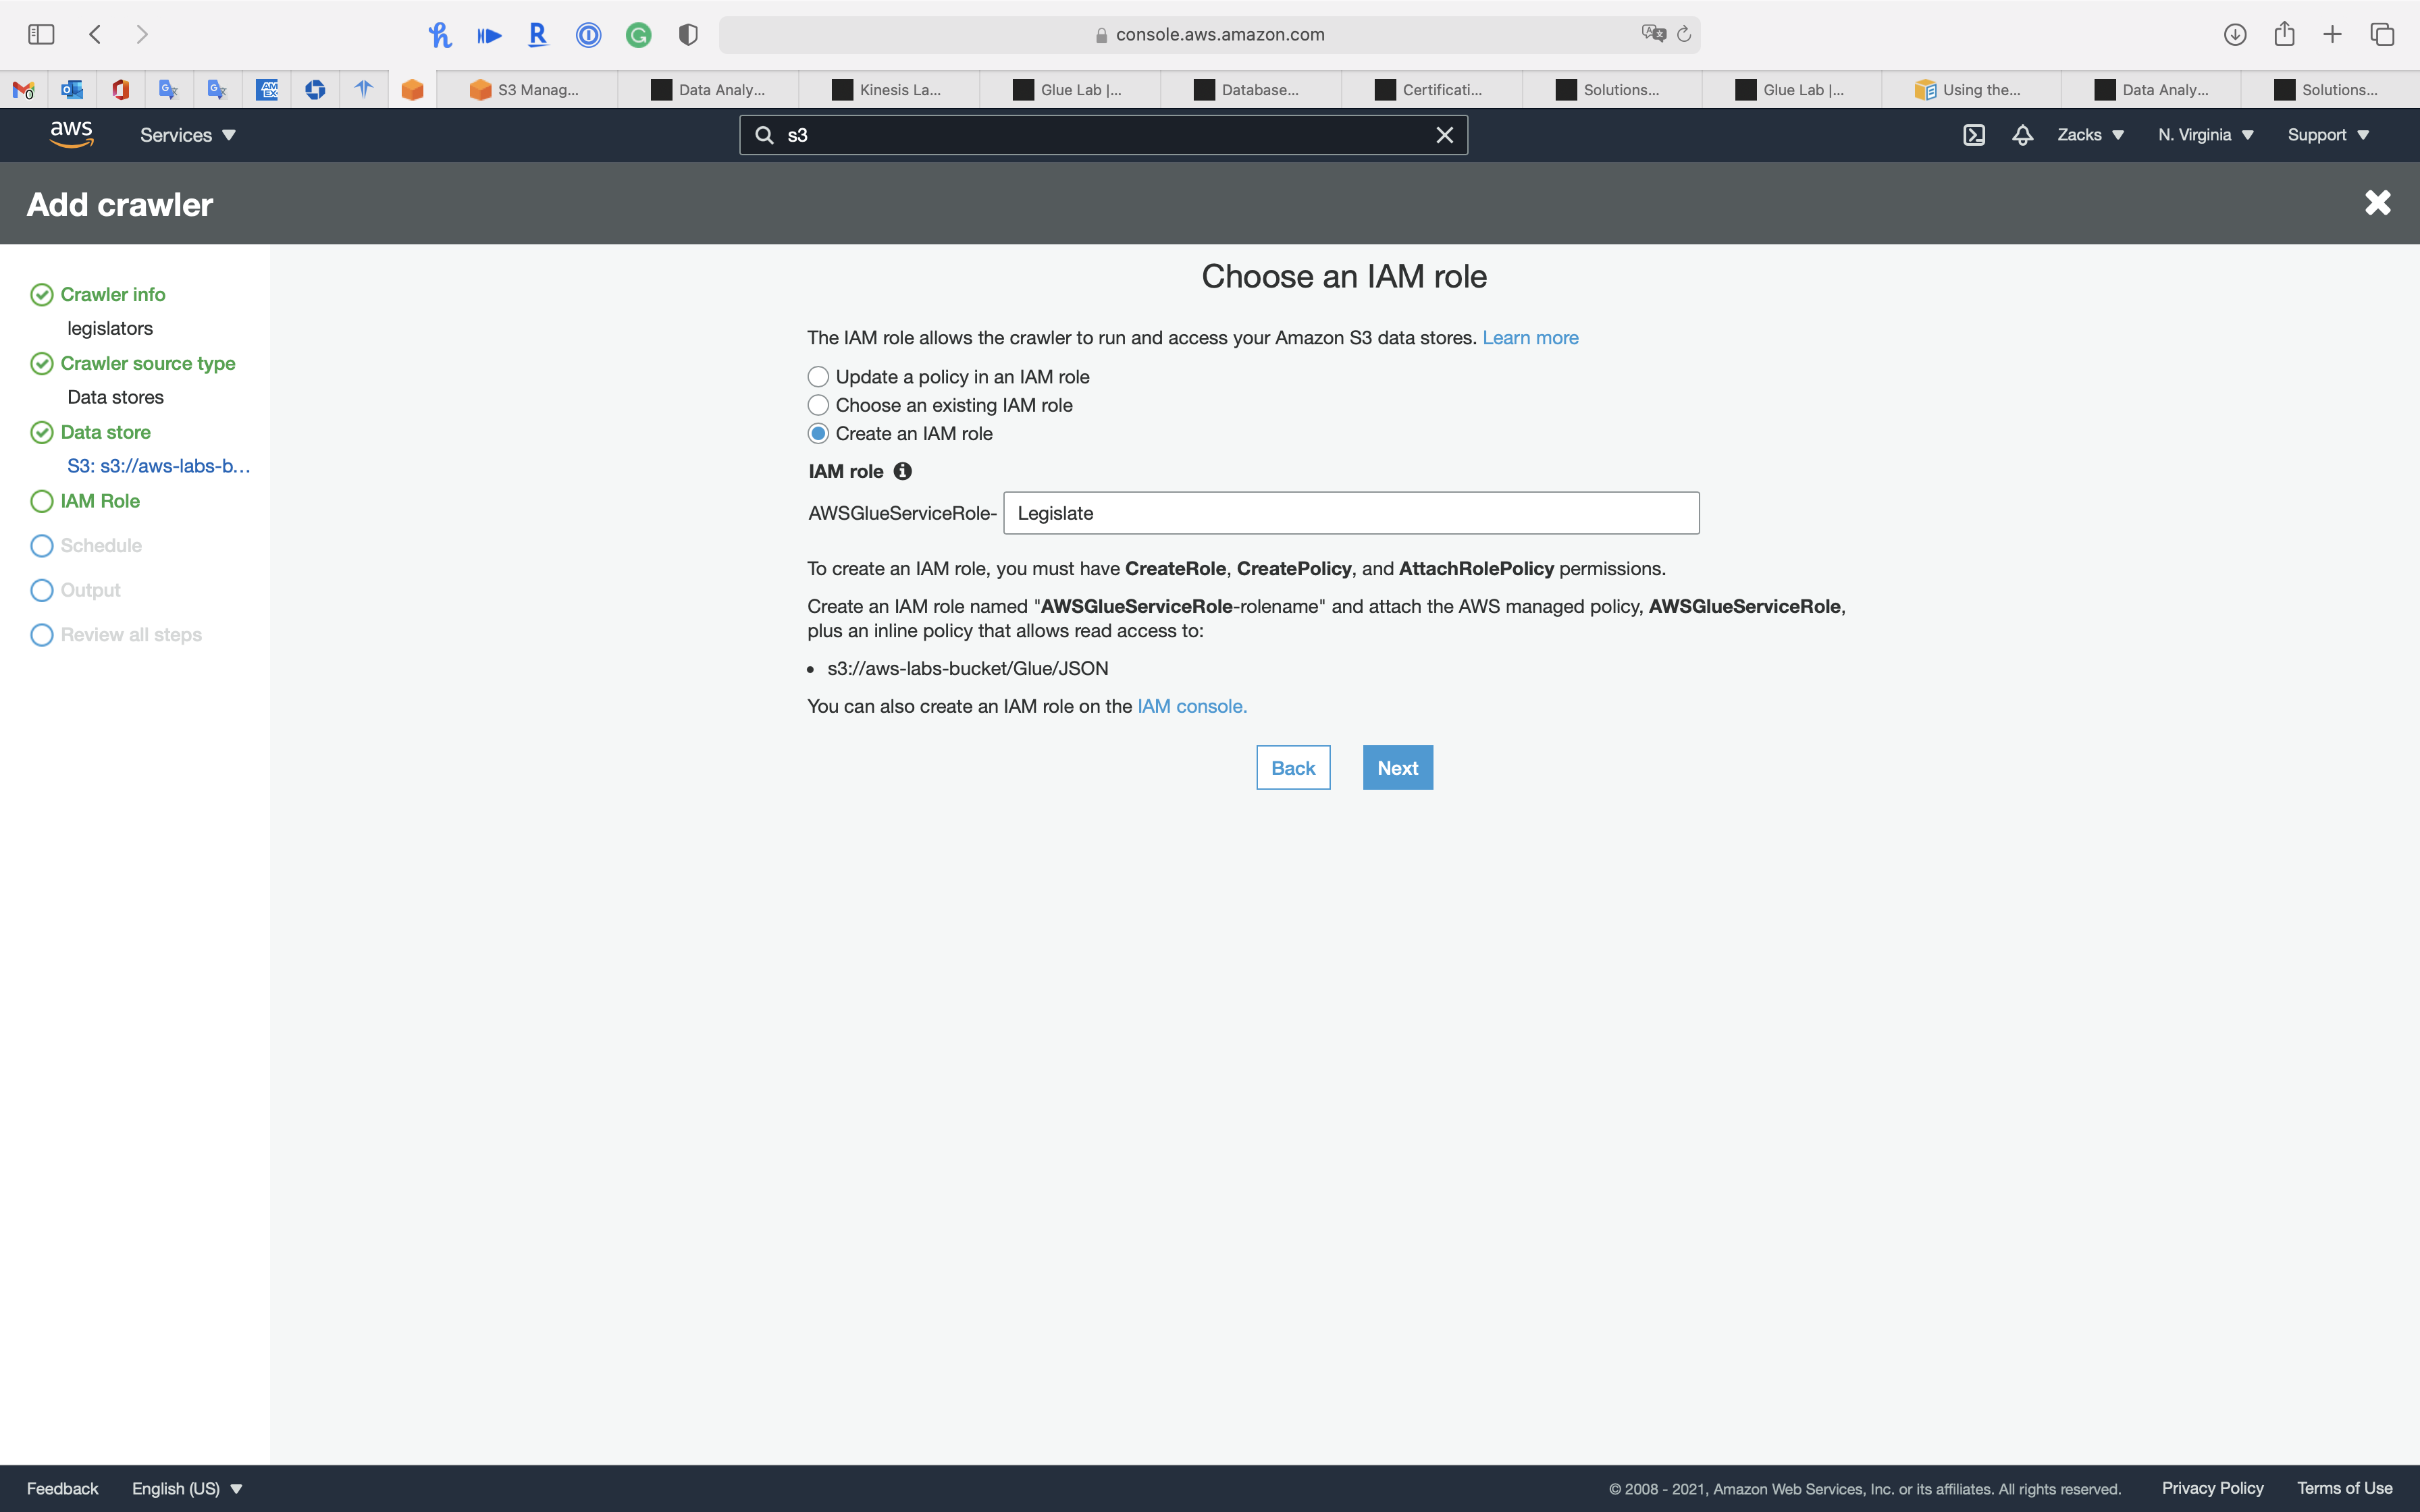
Task: Clear the s3 search text
Action: coord(1444,135)
